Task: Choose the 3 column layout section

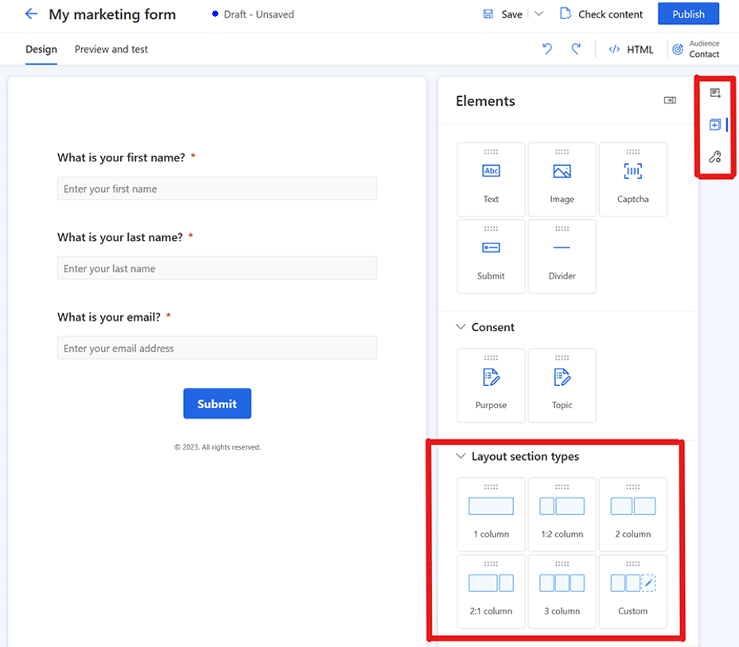Action: [x=562, y=591]
